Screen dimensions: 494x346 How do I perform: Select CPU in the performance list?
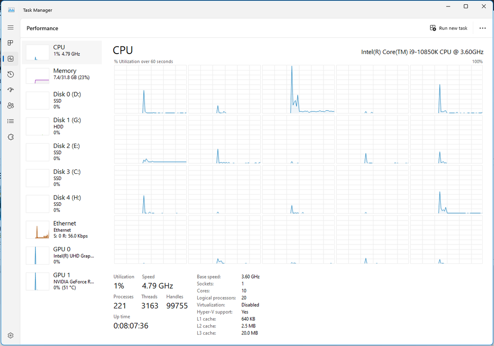tap(62, 52)
